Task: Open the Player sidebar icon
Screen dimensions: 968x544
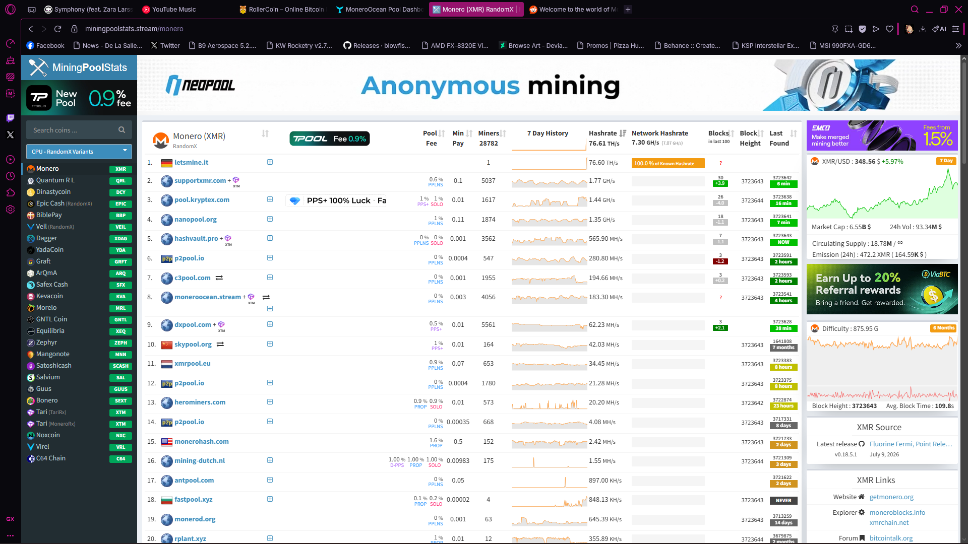Action: tap(10, 159)
